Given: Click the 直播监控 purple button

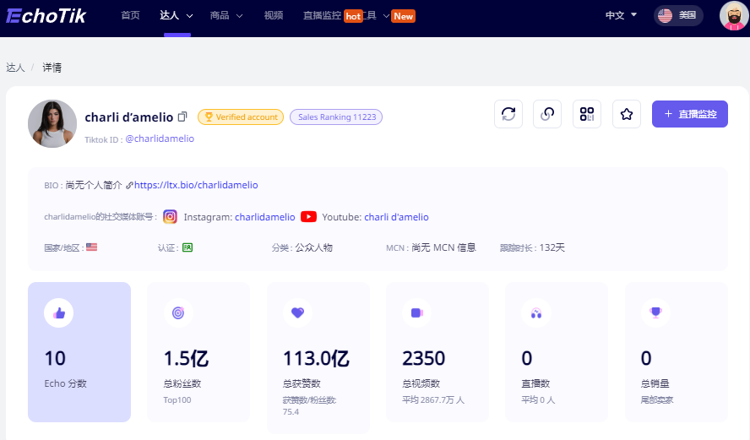Looking at the screenshot, I should pos(689,114).
